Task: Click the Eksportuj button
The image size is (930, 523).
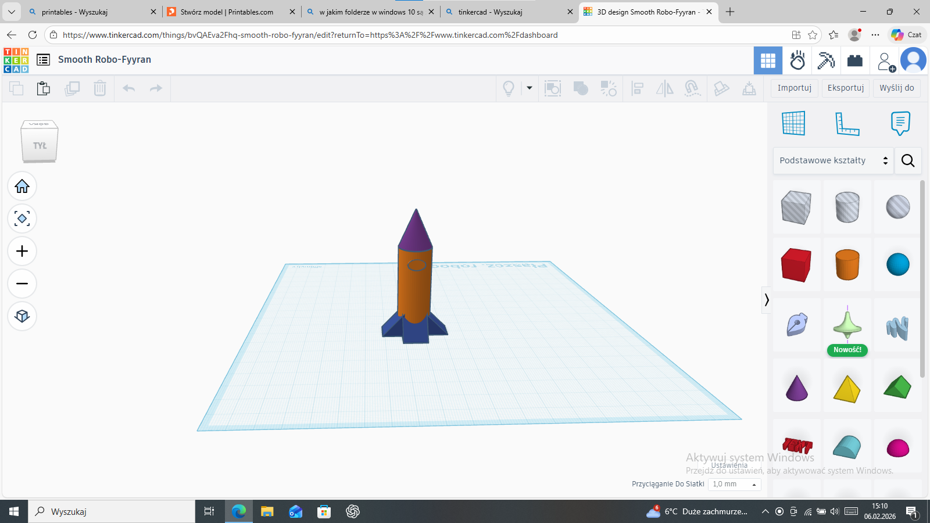Action: pos(846,88)
